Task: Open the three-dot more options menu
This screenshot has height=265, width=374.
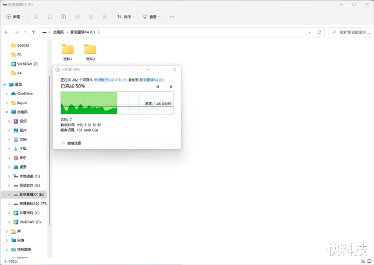Action: (172, 17)
